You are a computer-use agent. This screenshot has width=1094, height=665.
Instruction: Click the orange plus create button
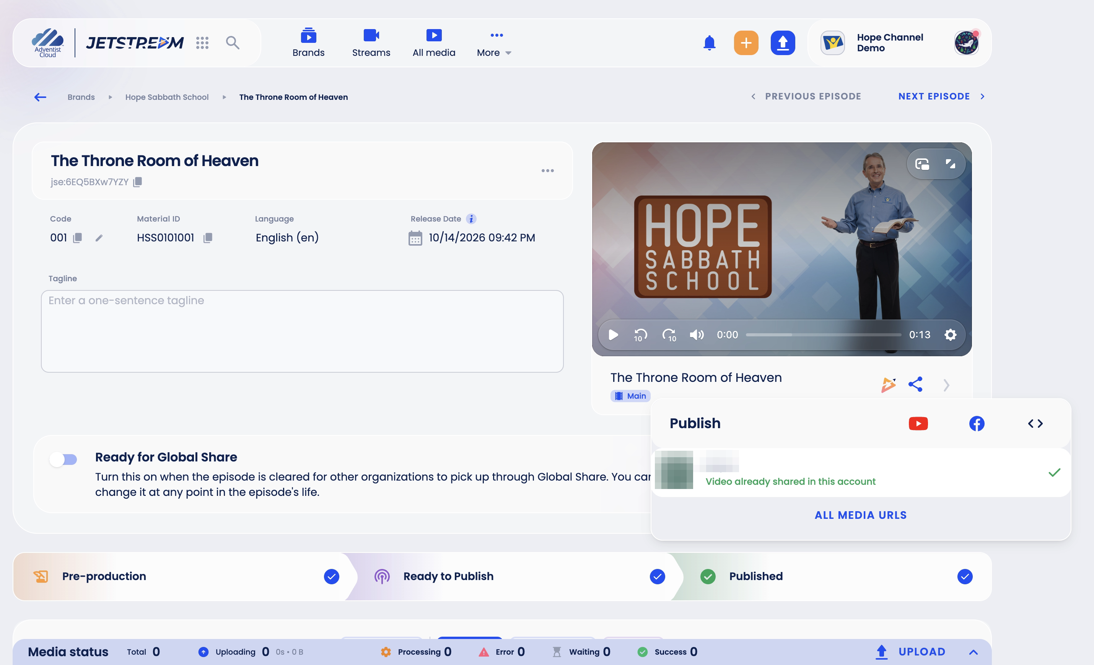[x=746, y=42]
